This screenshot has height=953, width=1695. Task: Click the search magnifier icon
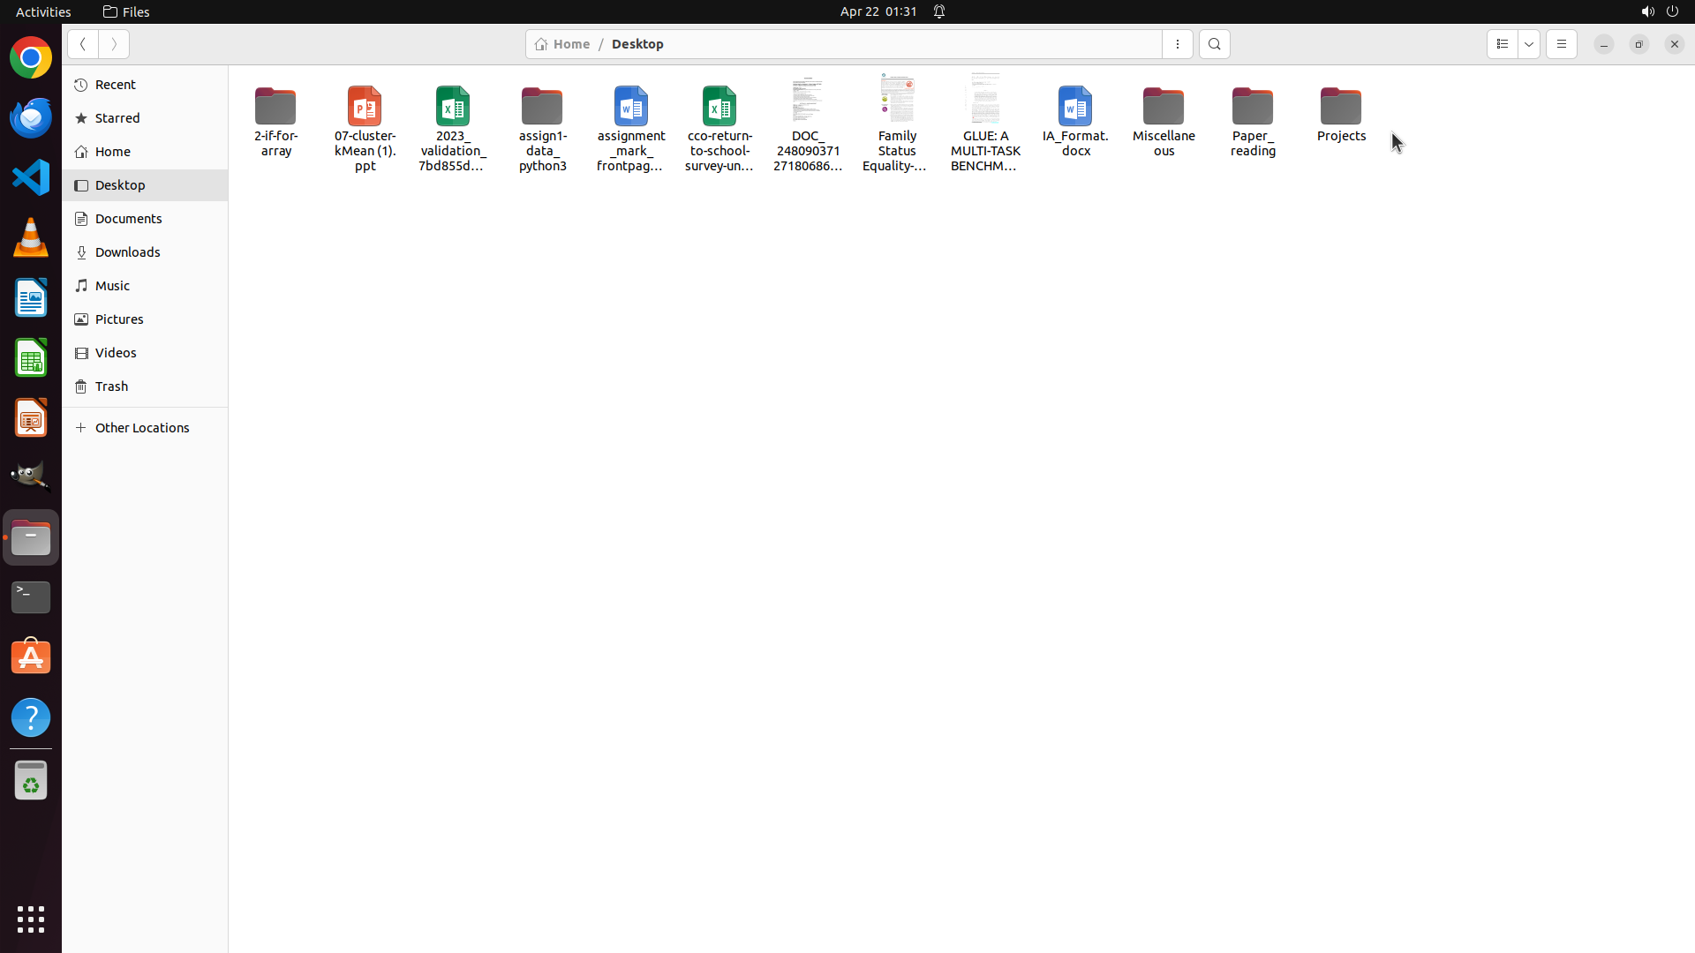click(1214, 44)
